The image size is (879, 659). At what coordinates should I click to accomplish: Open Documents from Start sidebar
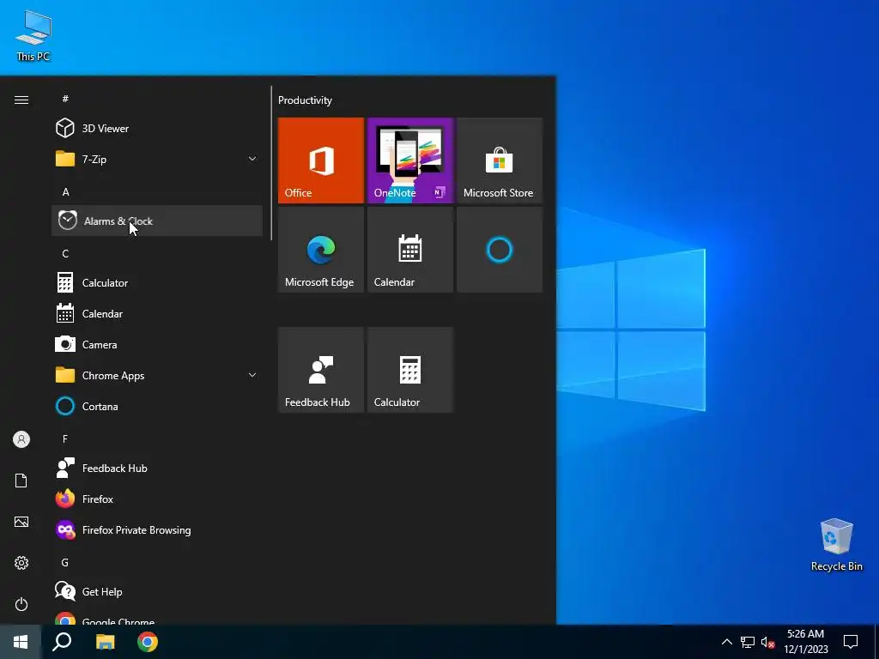pos(21,481)
